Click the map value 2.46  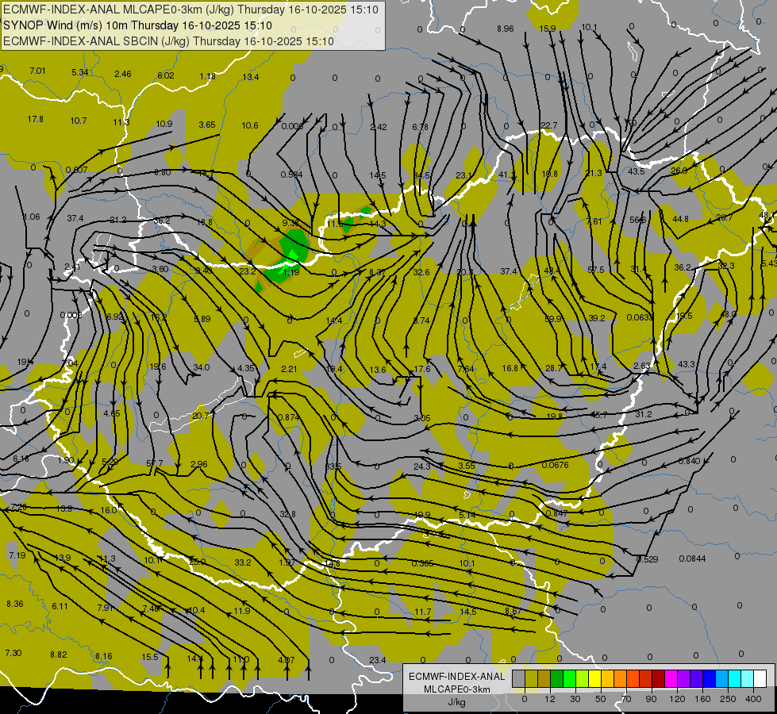point(123,75)
